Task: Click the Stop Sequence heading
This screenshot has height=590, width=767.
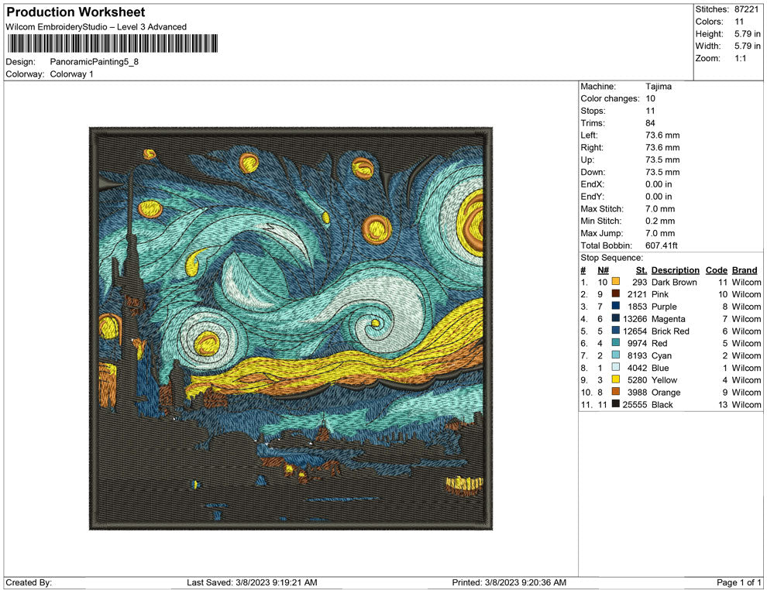Action: click(611, 258)
